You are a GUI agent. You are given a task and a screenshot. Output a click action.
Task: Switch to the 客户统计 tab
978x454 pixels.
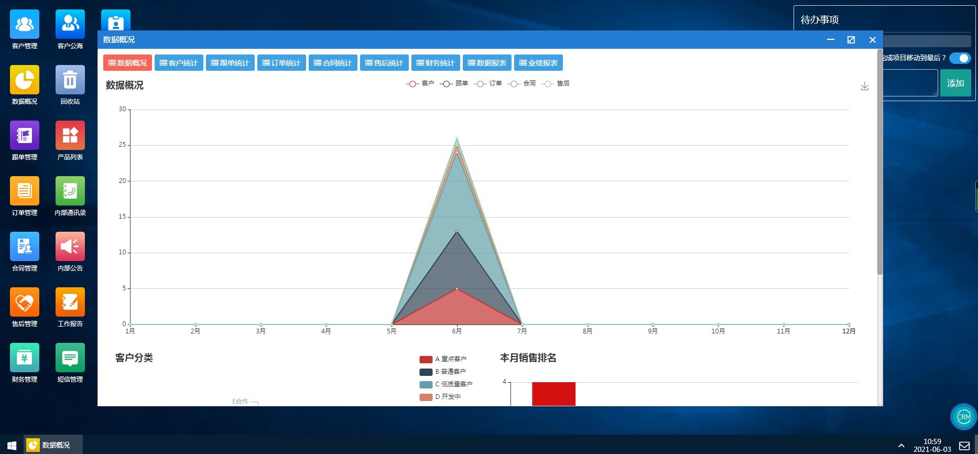(179, 63)
